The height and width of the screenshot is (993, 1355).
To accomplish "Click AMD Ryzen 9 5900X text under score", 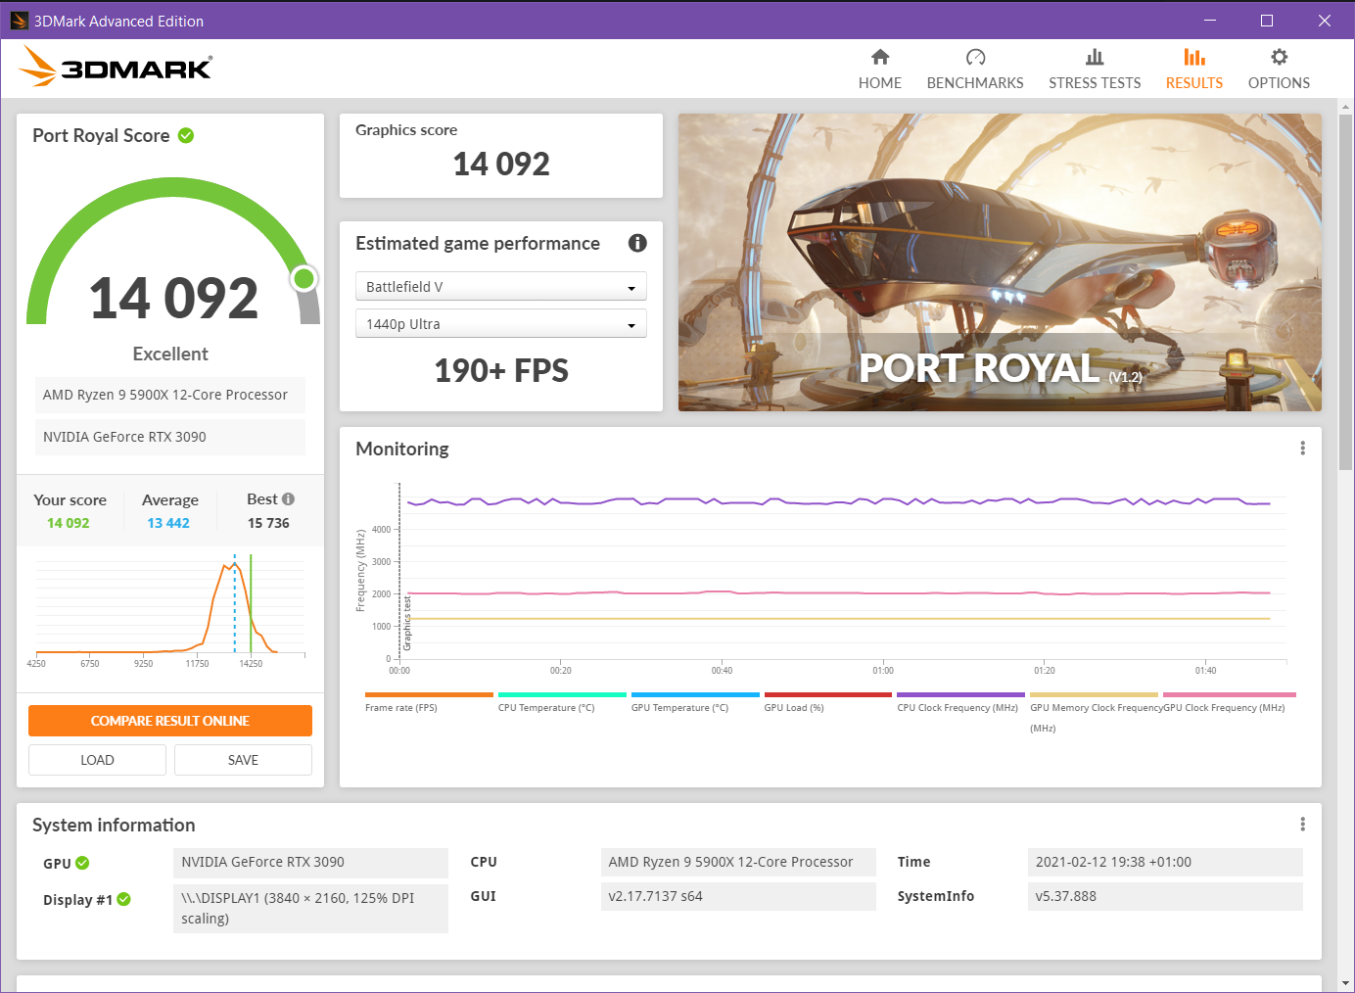I will [165, 395].
